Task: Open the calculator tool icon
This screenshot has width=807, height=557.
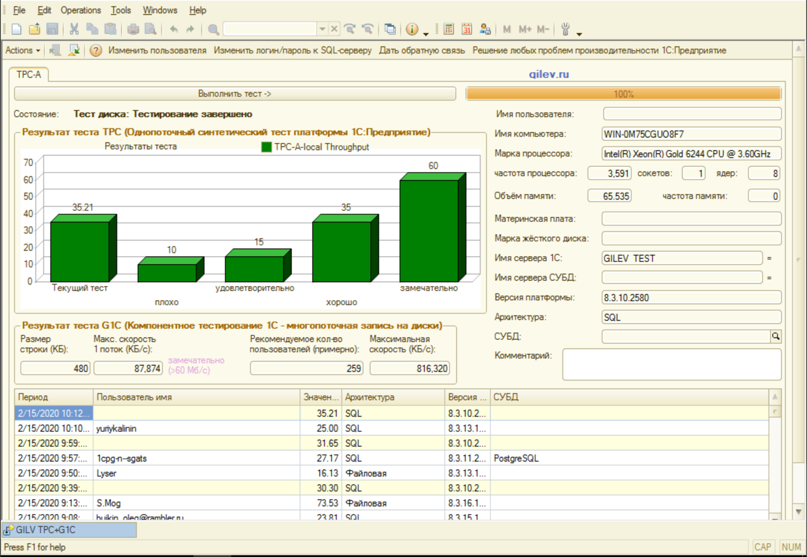Action: 448,29
